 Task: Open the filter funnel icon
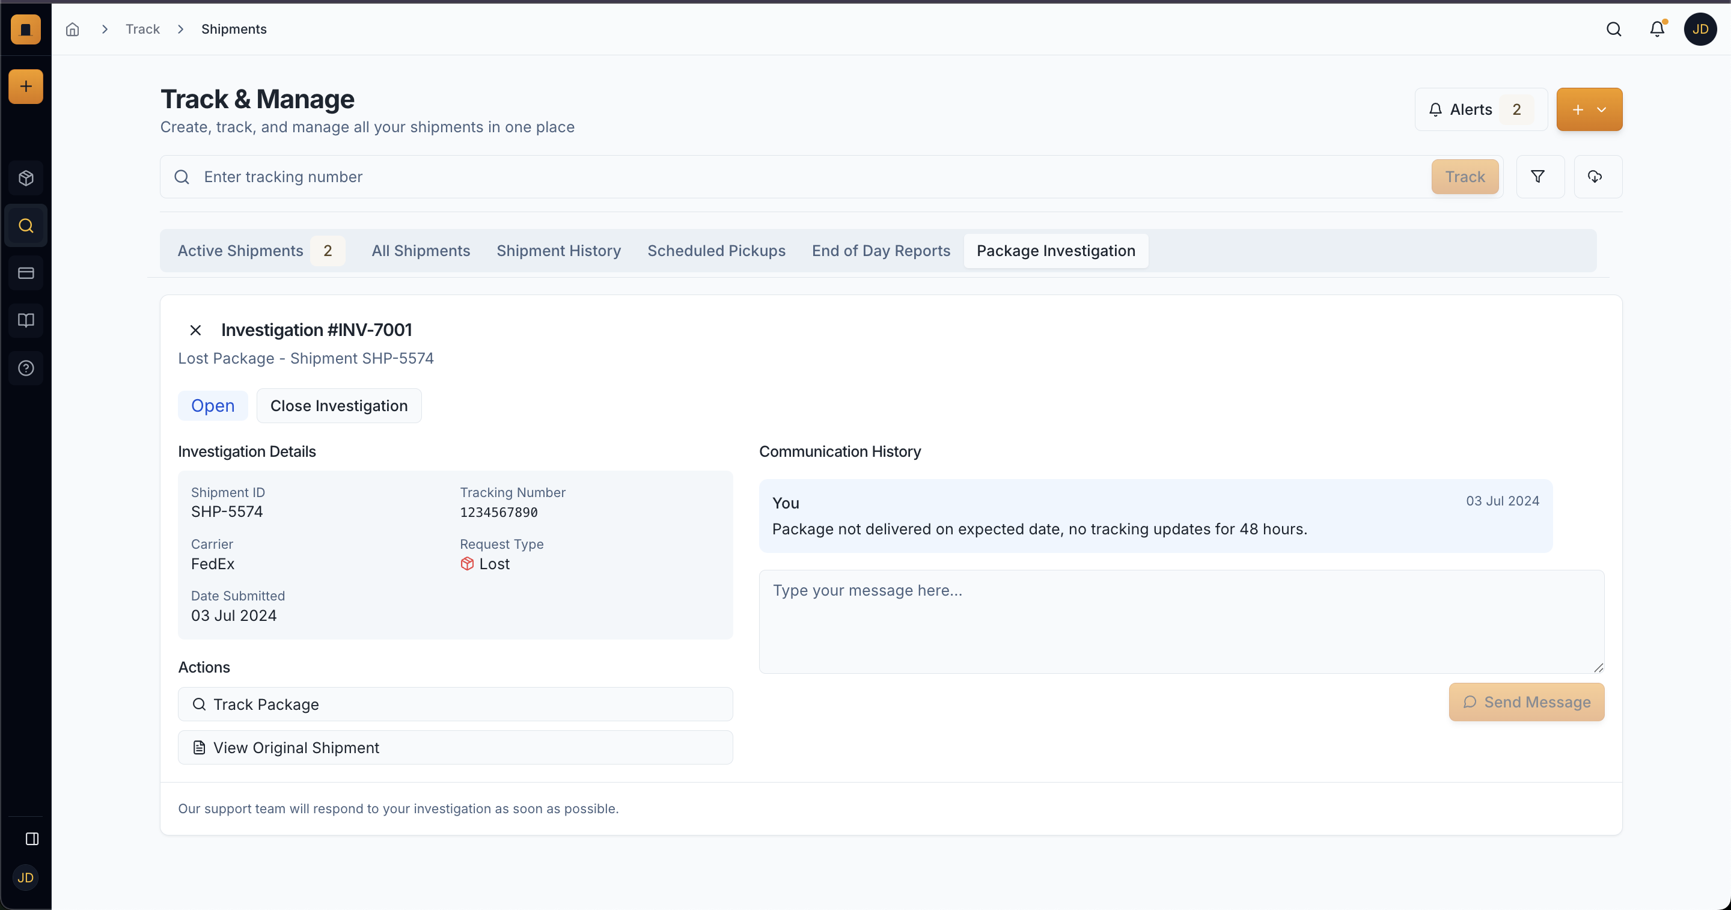point(1537,177)
